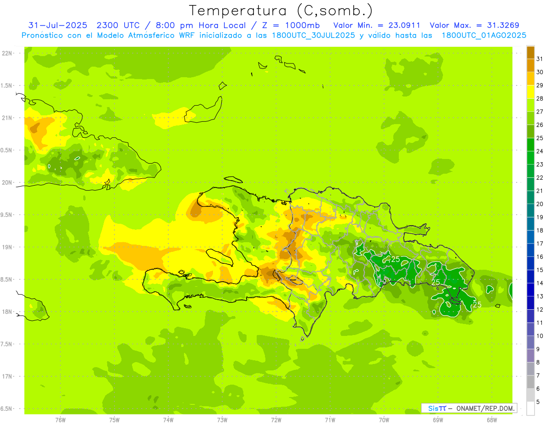This screenshot has width=552, height=426.
Task: Pick the legend swatch between 26 and 27
Action: 530,118
